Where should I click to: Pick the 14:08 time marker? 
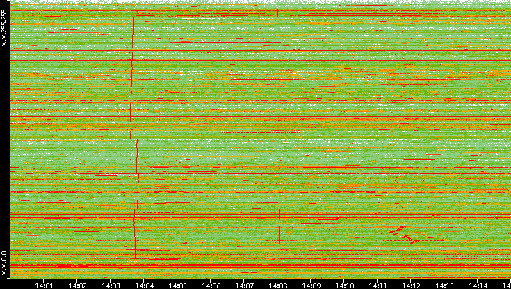(x=277, y=284)
